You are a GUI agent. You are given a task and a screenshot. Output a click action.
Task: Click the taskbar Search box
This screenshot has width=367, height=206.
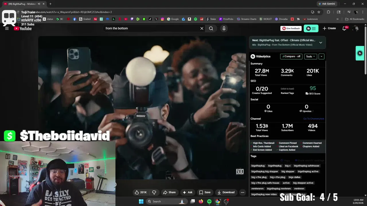click(x=167, y=201)
